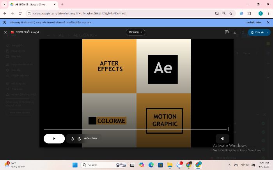The image size is (273, 170).
Task: Click the install app icon in address bar
Action: tap(217, 13)
